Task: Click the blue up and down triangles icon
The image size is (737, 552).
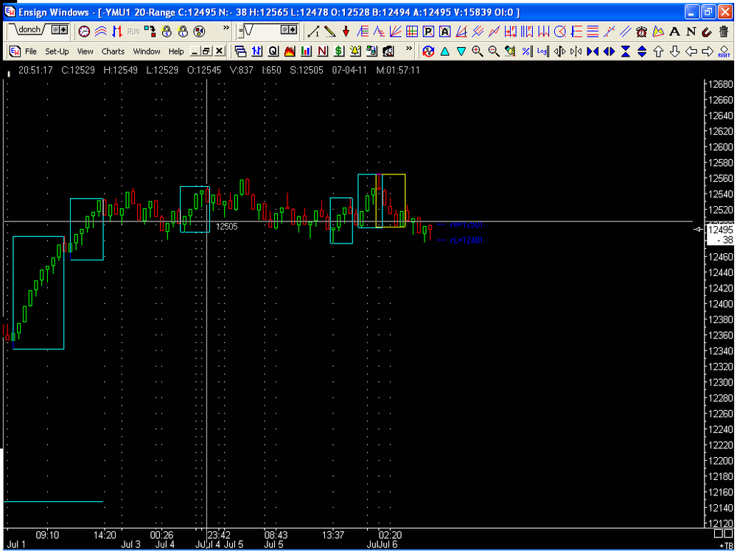Action: pos(642,52)
